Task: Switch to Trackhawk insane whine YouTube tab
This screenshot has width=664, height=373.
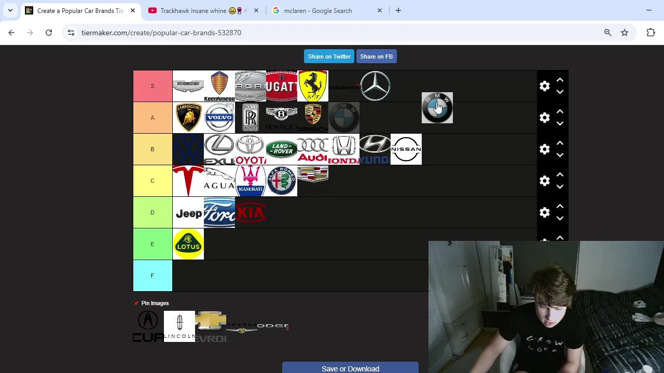Action: (203, 10)
